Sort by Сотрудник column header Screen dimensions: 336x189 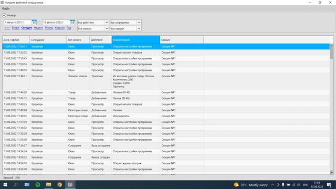point(48,40)
